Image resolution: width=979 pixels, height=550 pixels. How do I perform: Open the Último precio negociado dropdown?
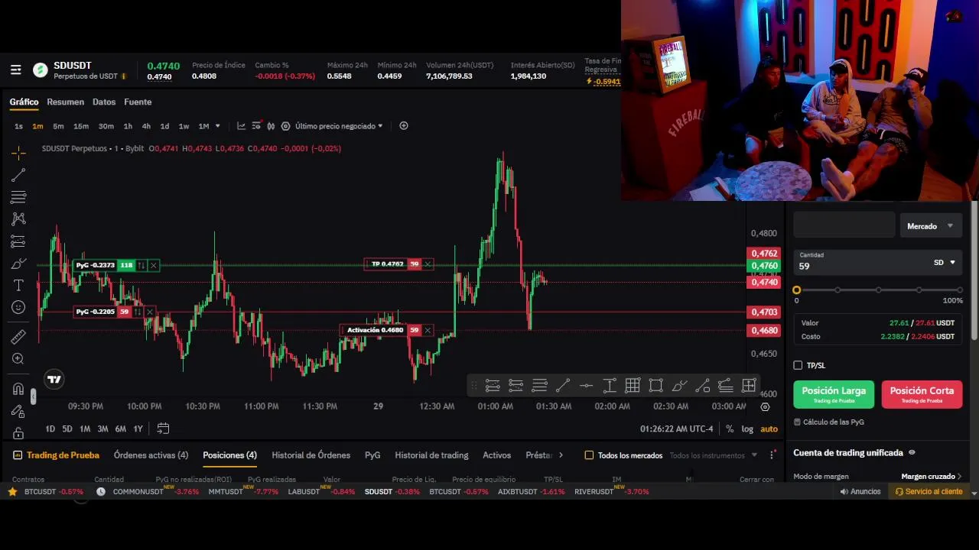tap(339, 126)
